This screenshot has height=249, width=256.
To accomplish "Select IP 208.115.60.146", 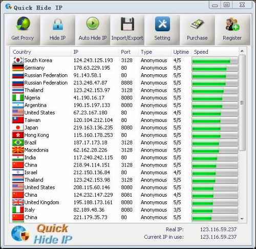I will pos(92,188).
